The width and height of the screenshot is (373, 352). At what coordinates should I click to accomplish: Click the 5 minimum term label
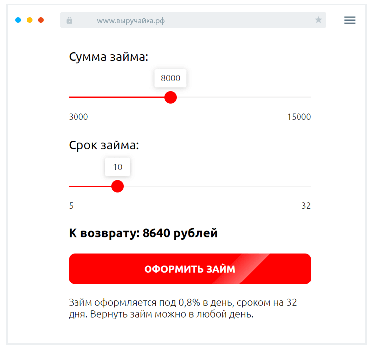tap(71, 206)
